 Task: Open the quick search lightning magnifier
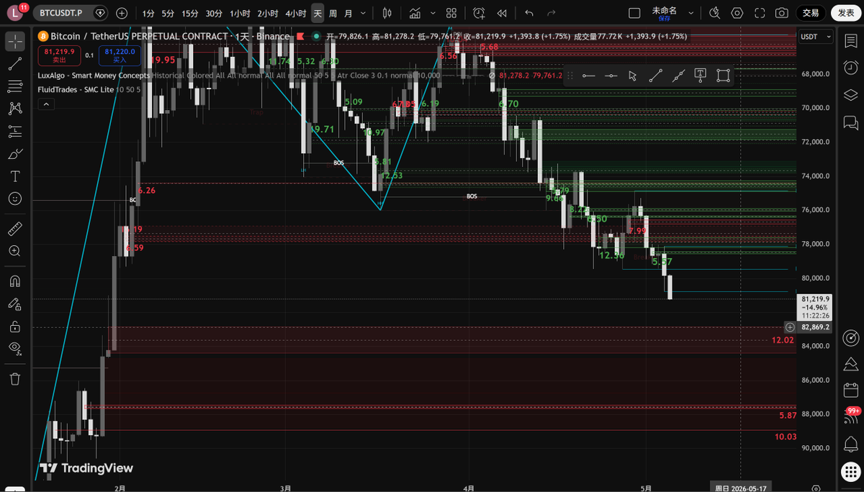(714, 13)
